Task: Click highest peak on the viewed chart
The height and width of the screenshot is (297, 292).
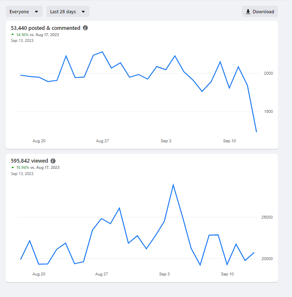Action: (x=173, y=185)
